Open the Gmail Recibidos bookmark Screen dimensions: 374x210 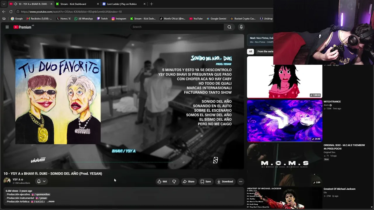pos(39,19)
